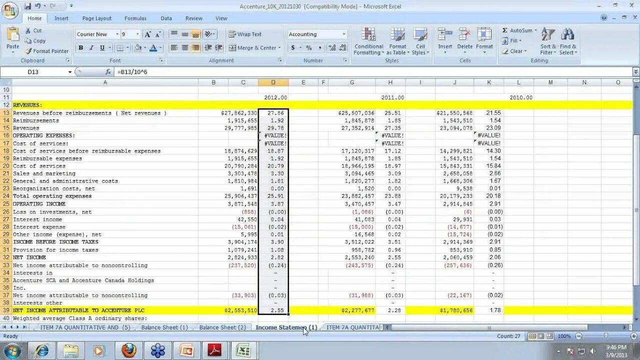Open Format as Table gallery
The image size is (640, 360).
(397, 41)
